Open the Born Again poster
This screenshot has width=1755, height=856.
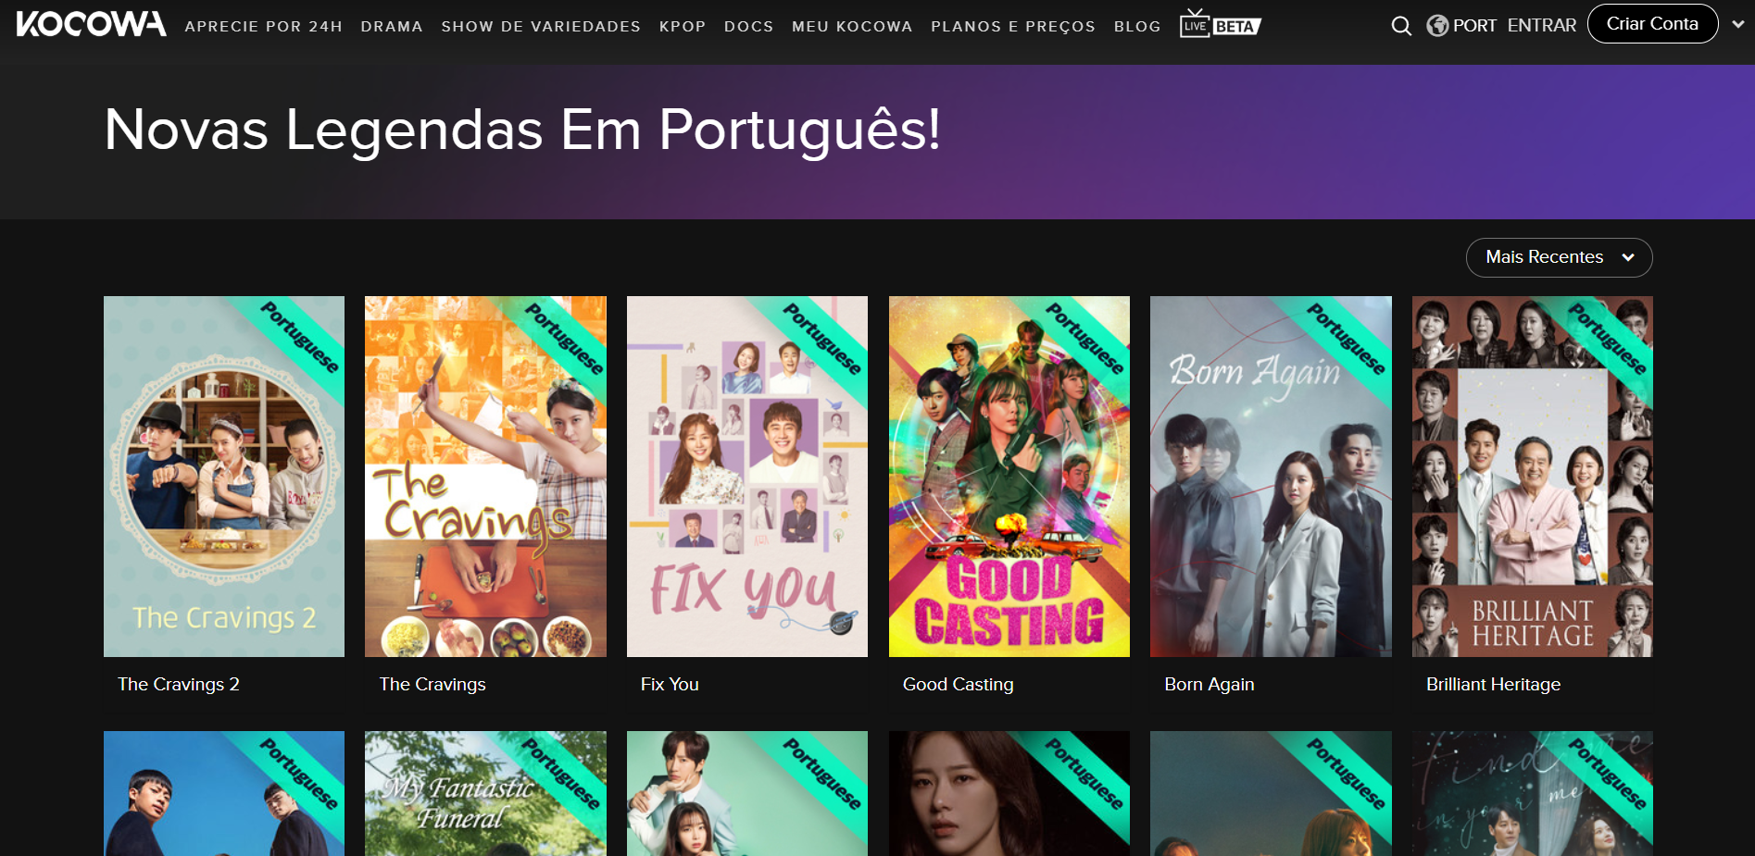click(x=1271, y=477)
